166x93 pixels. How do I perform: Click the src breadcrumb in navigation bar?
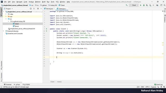(31, 5)
